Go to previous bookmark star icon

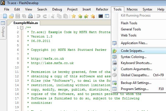[x=86, y=16]
